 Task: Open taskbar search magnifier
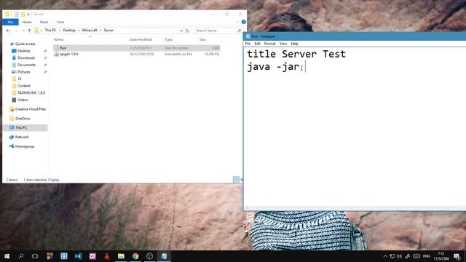(x=21, y=256)
